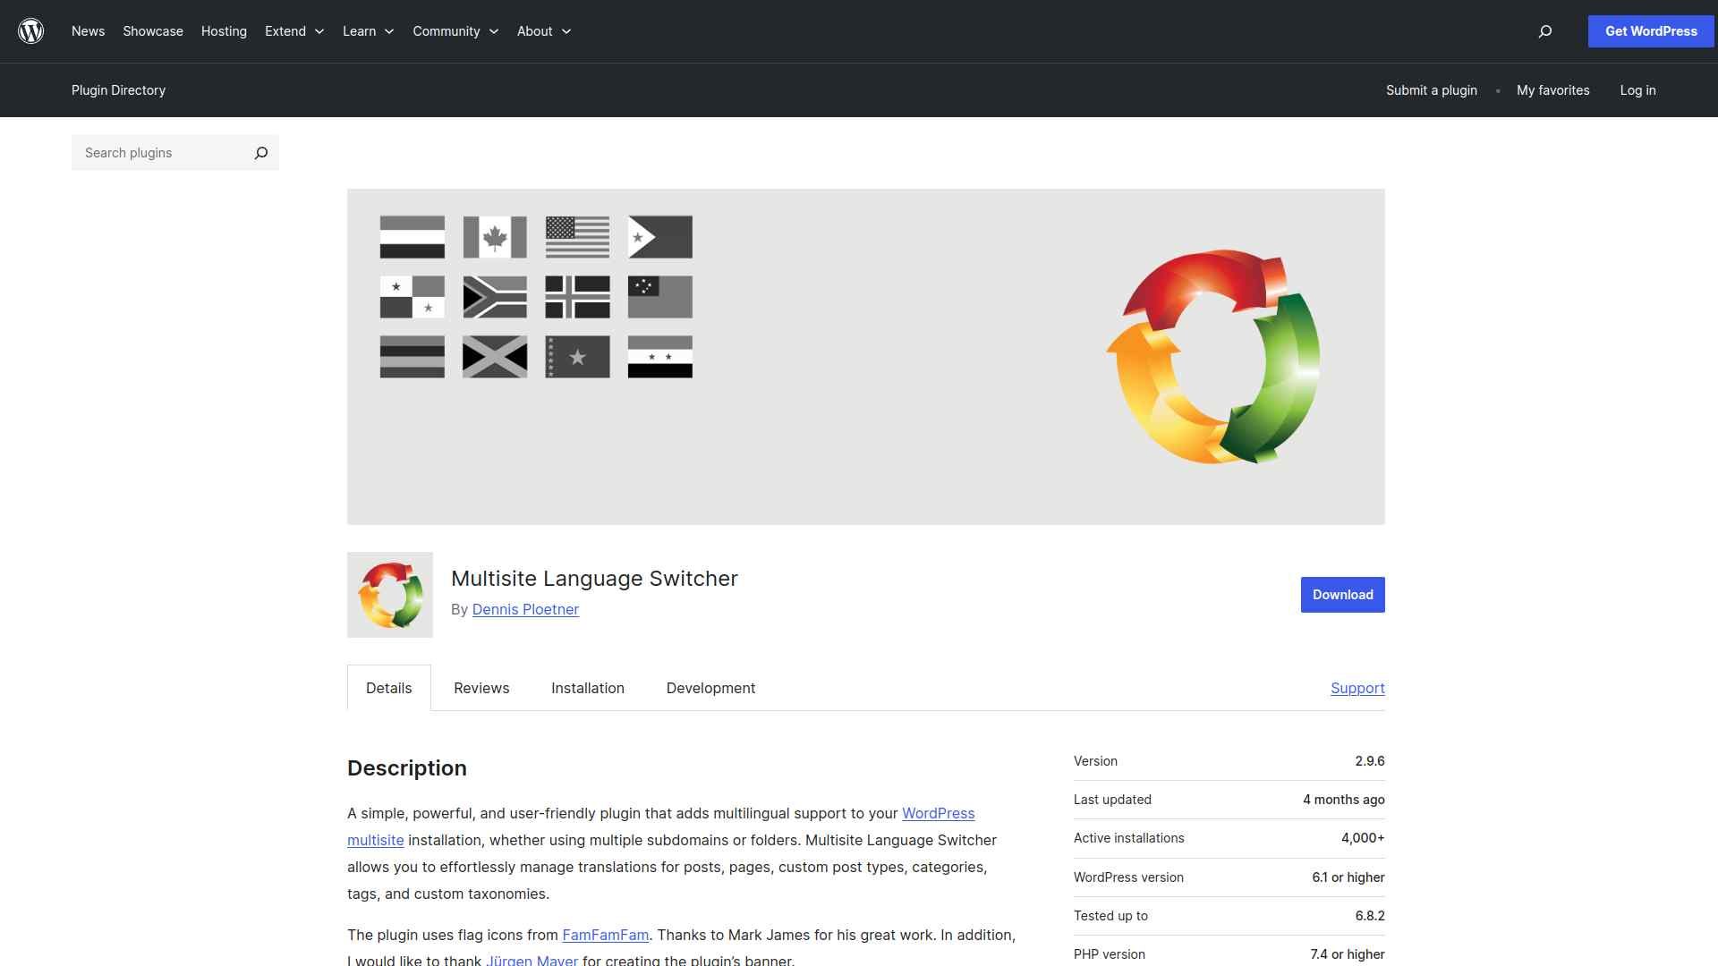Click Log in

tap(1637, 90)
